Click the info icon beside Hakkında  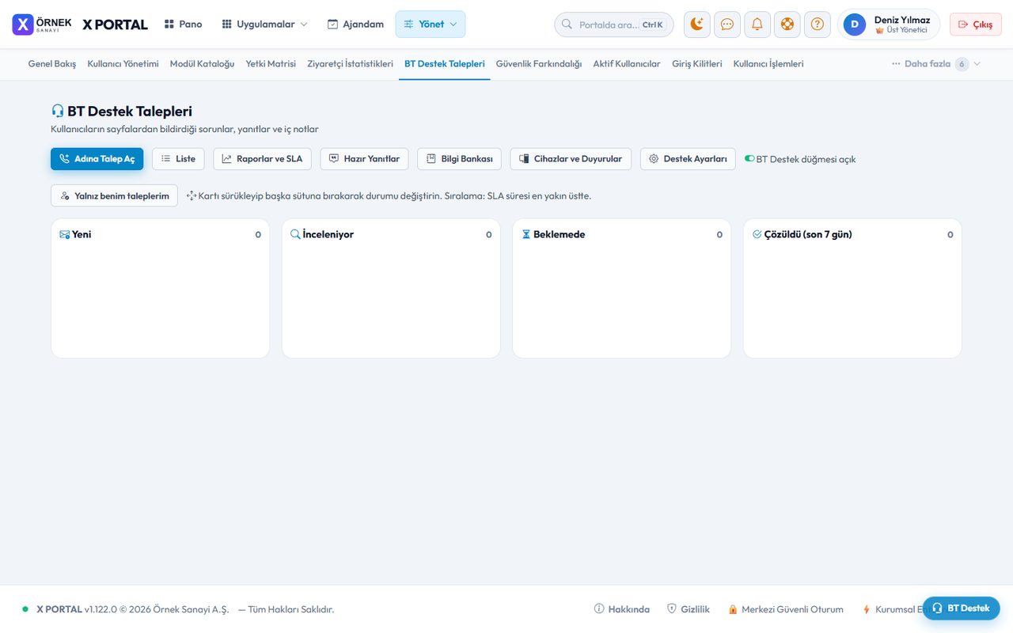click(599, 609)
